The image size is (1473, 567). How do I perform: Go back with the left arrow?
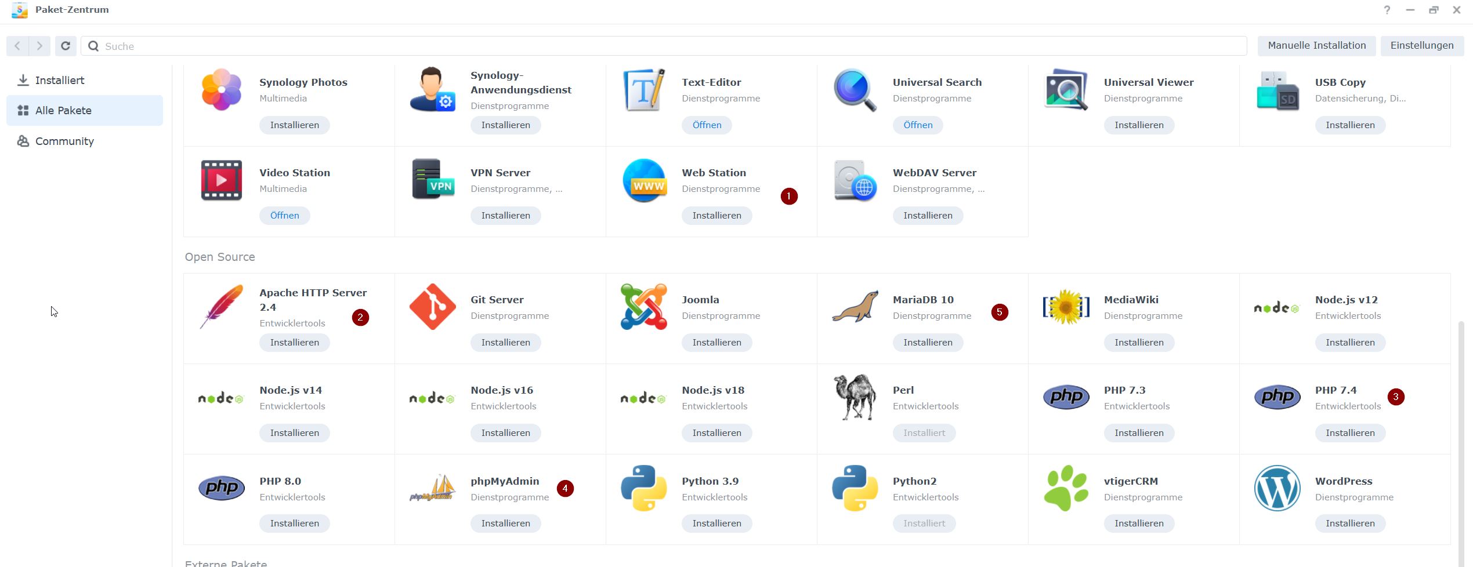click(x=17, y=46)
